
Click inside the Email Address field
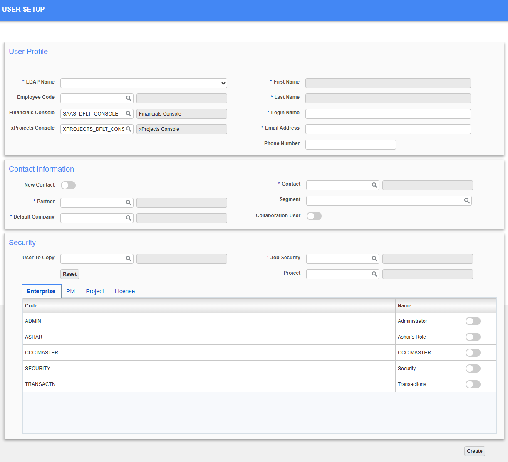[x=387, y=129]
